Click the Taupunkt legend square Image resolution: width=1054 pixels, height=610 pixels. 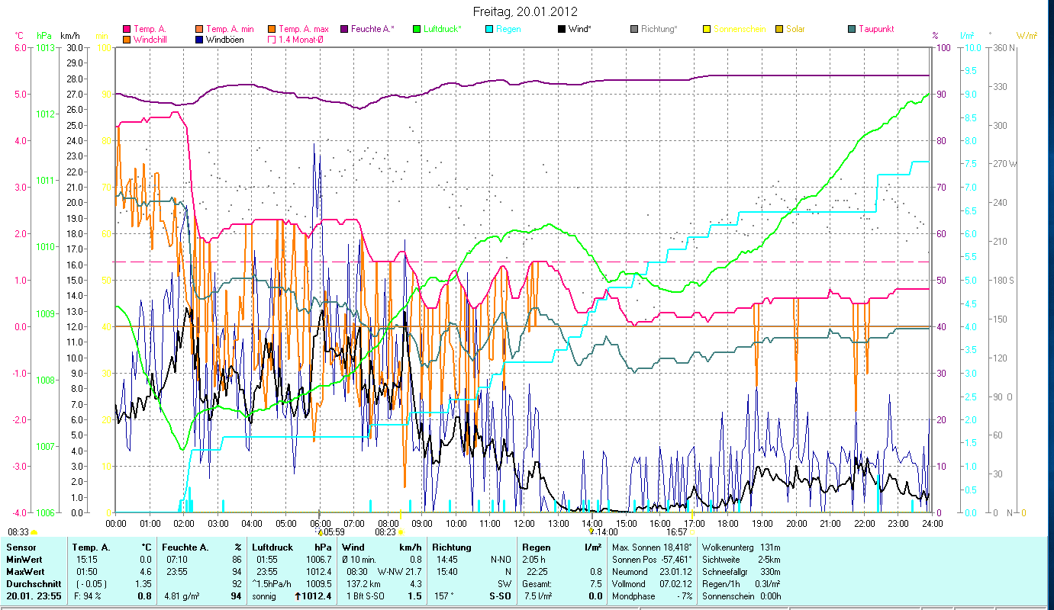853,29
